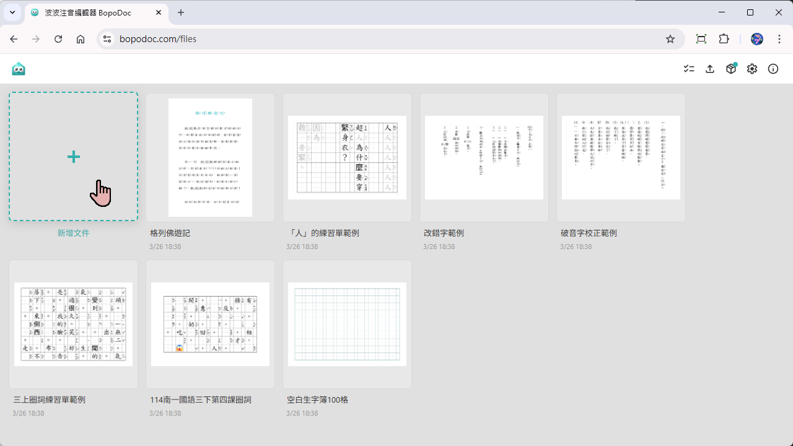
Task: Open the 破音字校正範例 document
Action: pos(621,157)
